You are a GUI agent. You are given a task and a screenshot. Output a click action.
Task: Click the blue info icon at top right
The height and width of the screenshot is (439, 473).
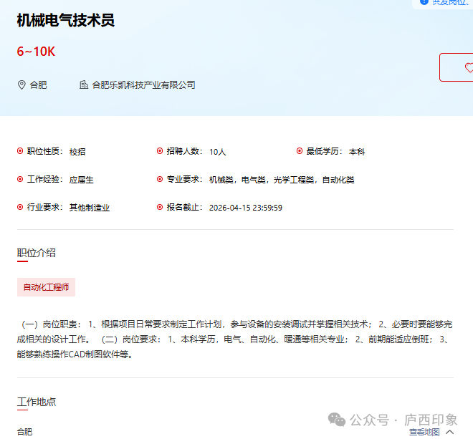click(424, 2)
